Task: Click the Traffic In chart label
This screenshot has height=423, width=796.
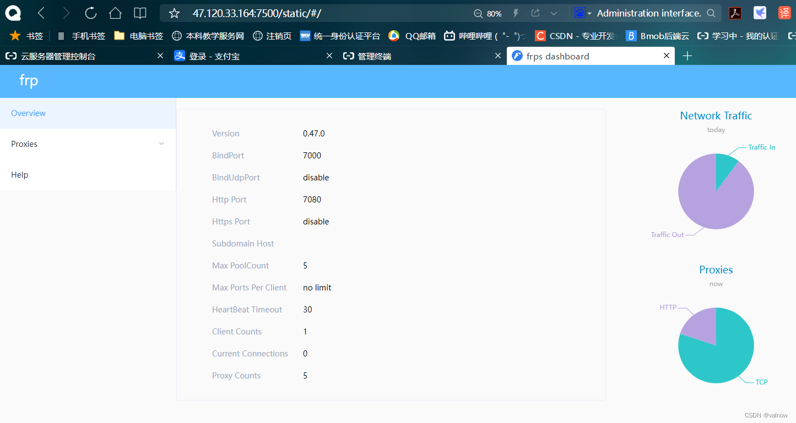Action: pyautogui.click(x=762, y=147)
